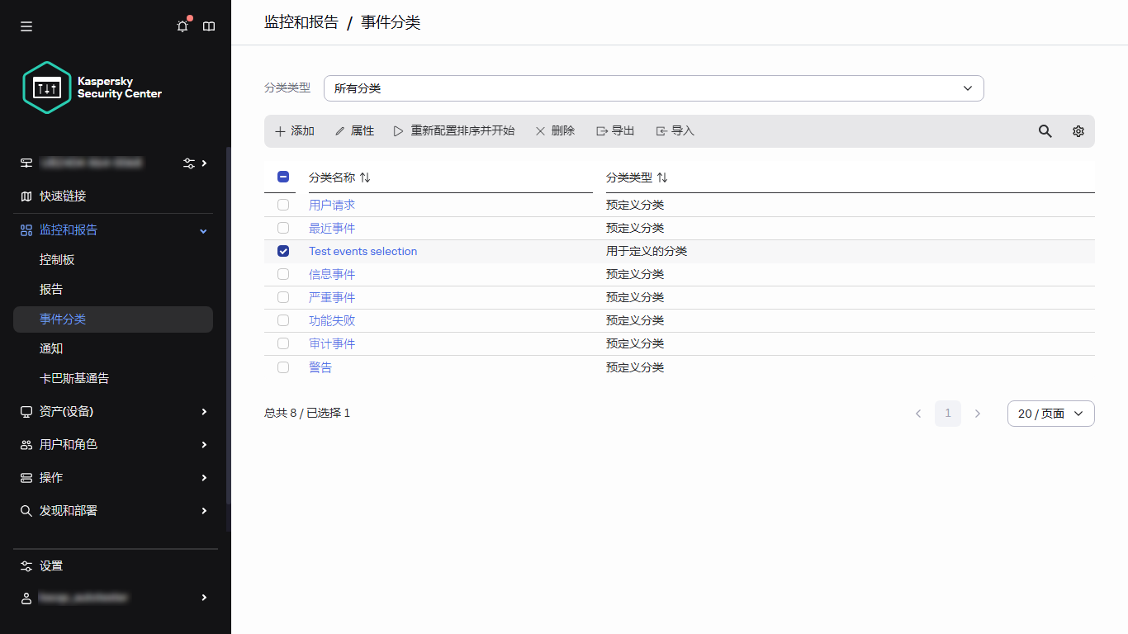1128x634 pixels.
Task: Open the notifications bell
Action: tap(182, 26)
